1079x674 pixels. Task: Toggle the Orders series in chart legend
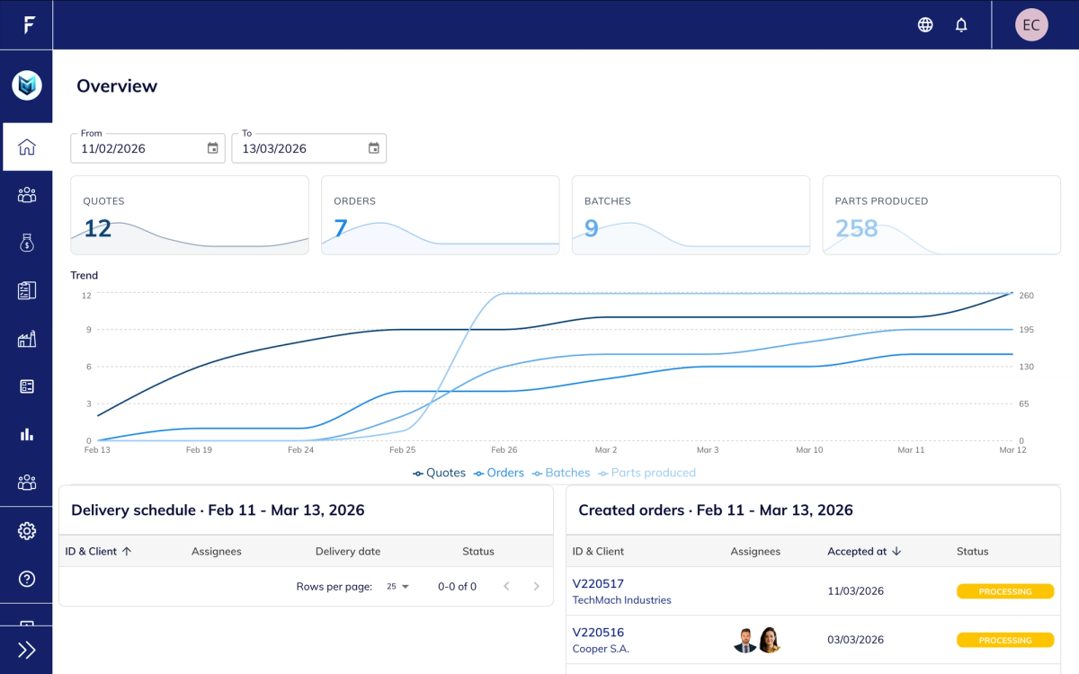click(x=499, y=473)
